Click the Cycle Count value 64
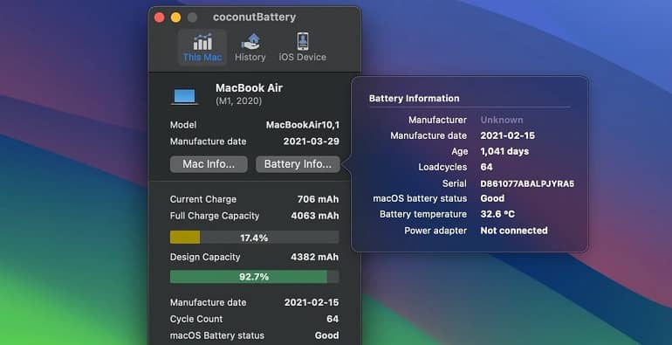 click(x=333, y=320)
